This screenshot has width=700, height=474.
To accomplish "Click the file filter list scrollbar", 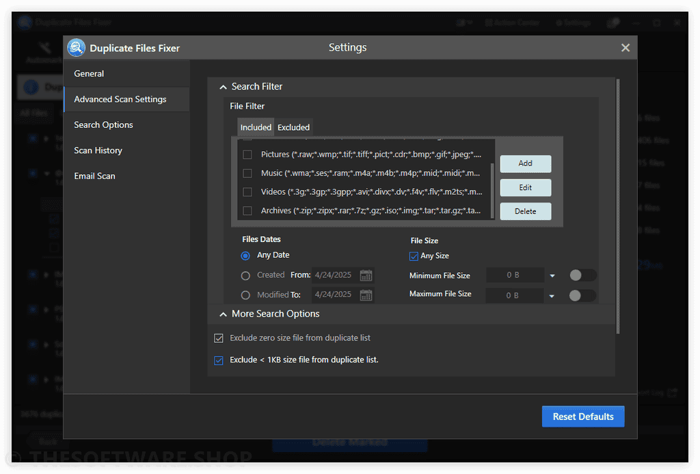I will pos(492,190).
